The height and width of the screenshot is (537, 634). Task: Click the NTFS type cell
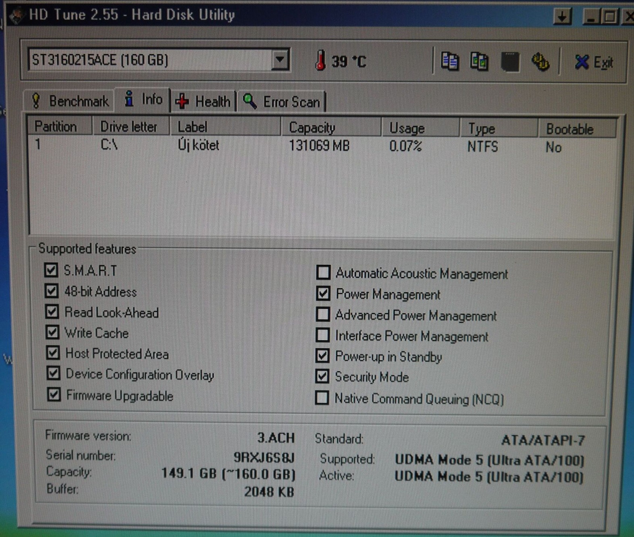[483, 147]
